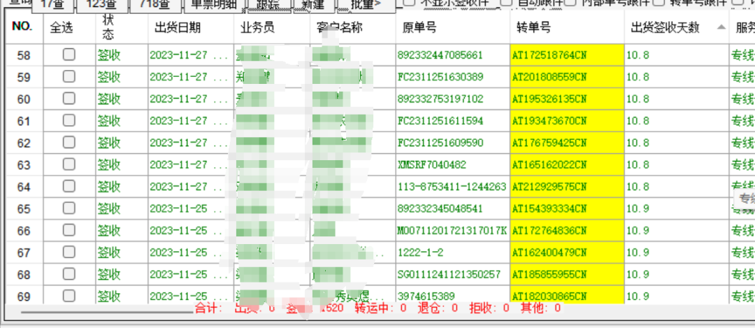Select yellow cell AT172518764CN
Image resolution: width=755 pixels, height=328 pixels.
click(549, 55)
